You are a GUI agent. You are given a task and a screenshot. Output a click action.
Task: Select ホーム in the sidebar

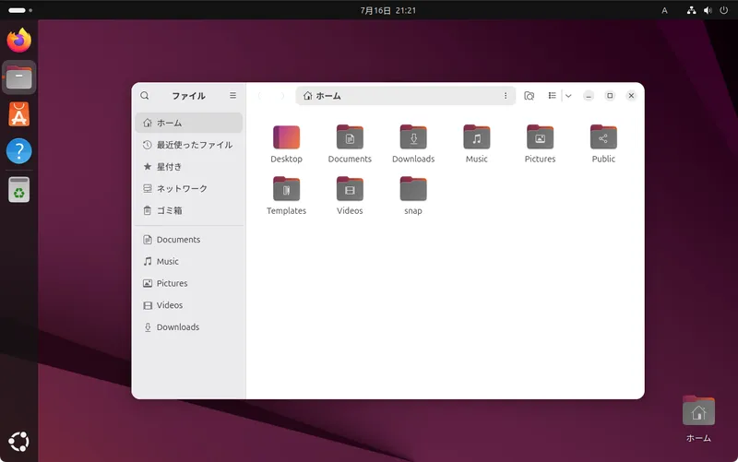(x=189, y=123)
